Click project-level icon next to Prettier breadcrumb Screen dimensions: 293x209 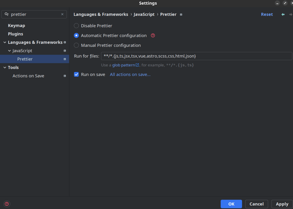[181, 15]
